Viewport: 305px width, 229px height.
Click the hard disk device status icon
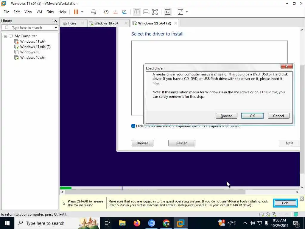pos(261,214)
